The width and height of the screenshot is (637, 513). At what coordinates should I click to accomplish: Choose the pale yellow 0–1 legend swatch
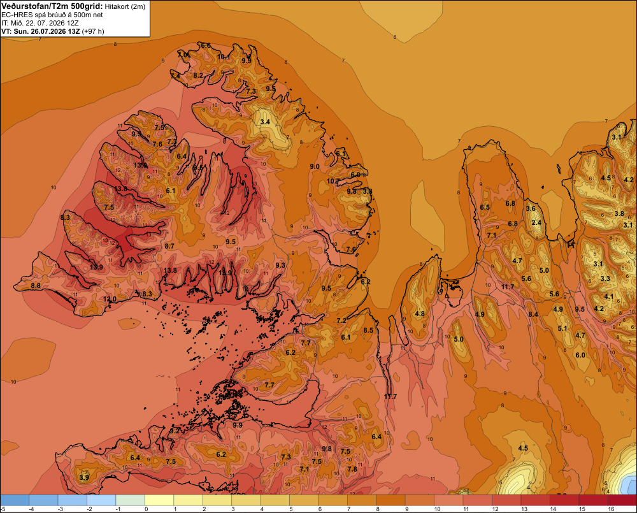(x=159, y=500)
